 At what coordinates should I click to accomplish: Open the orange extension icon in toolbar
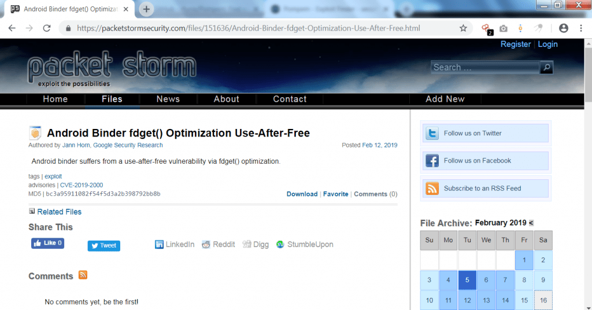521,28
